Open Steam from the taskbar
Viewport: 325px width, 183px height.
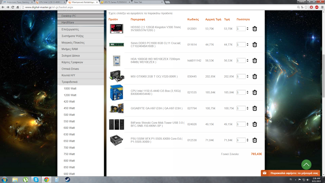click(x=67, y=179)
